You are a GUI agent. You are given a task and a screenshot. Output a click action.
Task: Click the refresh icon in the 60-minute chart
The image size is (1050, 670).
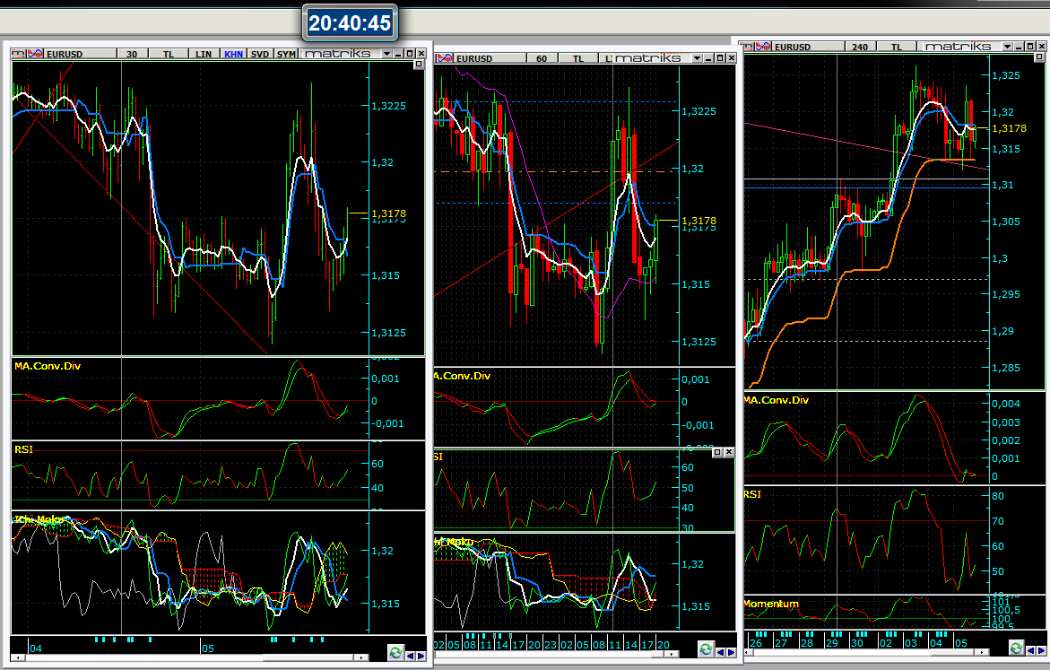(706, 648)
